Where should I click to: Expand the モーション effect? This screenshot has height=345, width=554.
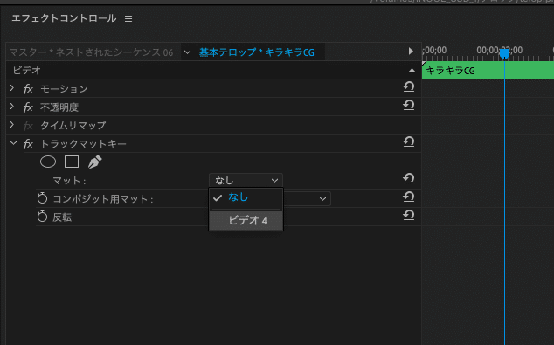click(x=12, y=88)
